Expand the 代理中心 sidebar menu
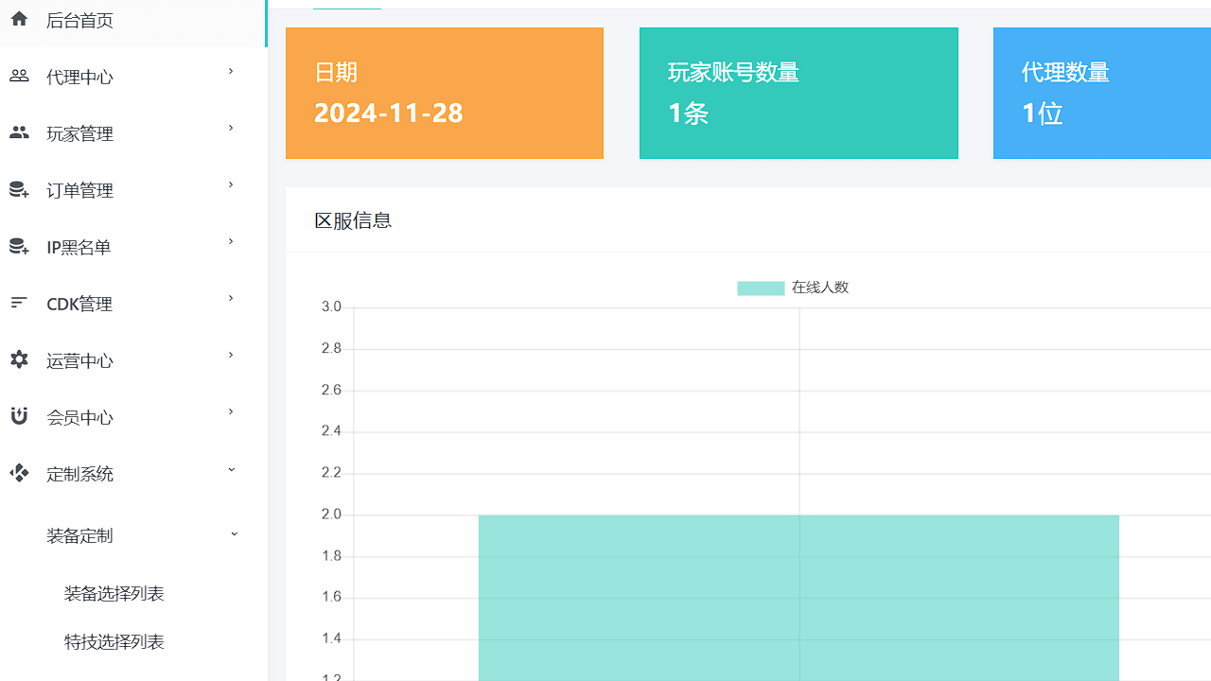The image size is (1211, 681). [231, 71]
